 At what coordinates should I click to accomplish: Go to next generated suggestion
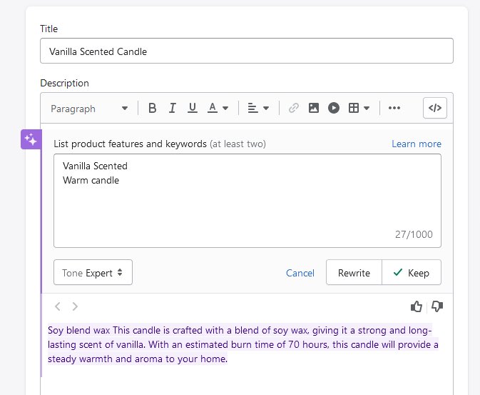75,306
